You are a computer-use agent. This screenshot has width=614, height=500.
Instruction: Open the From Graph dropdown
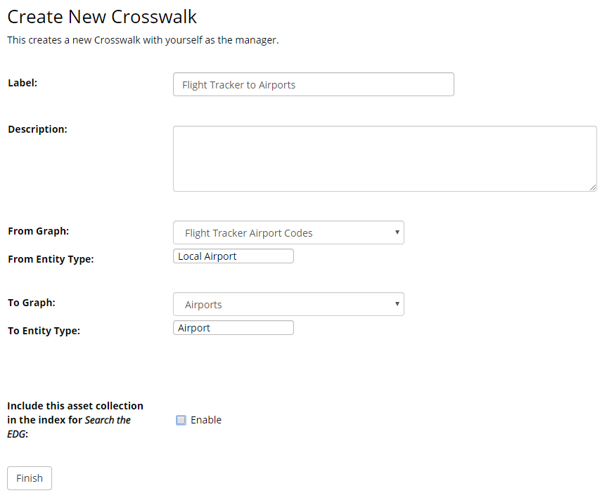click(288, 232)
